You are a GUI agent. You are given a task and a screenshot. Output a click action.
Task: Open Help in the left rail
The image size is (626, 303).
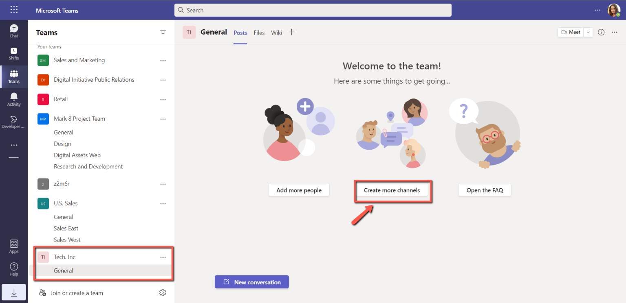14,269
